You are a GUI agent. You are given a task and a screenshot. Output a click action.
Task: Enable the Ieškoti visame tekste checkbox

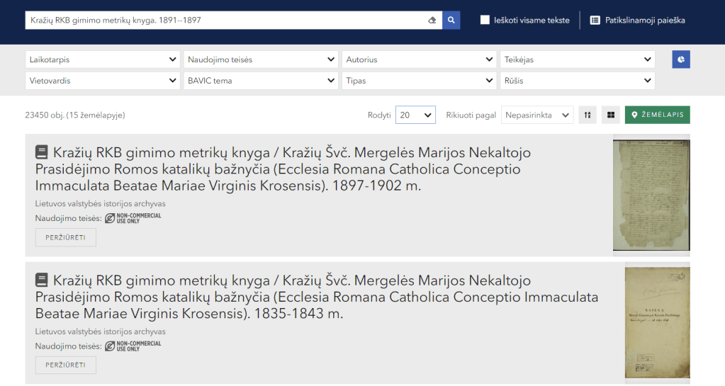(485, 21)
